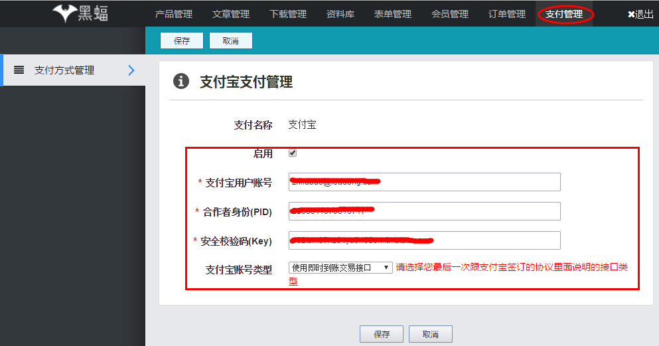The image size is (659, 346).
Task: Open the 下载管理 menu
Action: pos(288,15)
